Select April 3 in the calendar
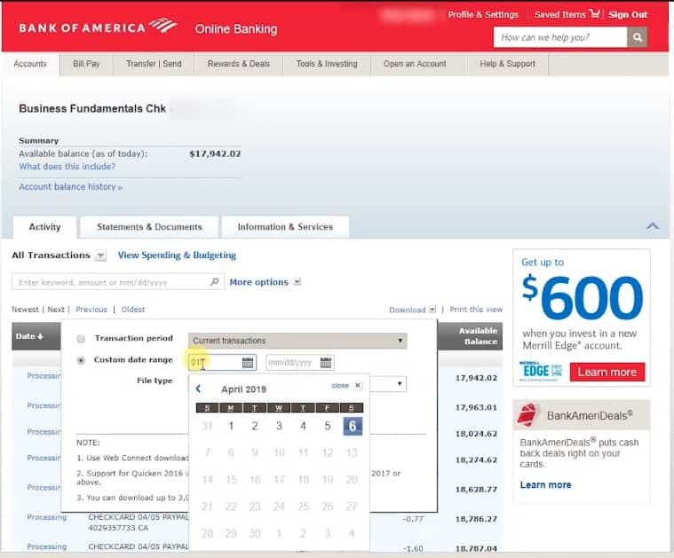The height and width of the screenshot is (558, 674). point(279,426)
